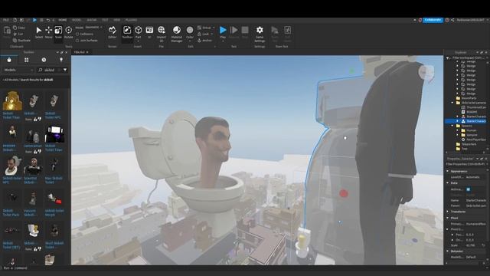The height and width of the screenshot is (276, 490).
Task: Collapse the Pivot section in Properties
Action: [448, 218]
